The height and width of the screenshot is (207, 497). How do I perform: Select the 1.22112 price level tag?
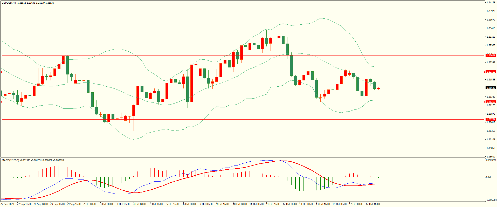pyautogui.click(x=491, y=72)
